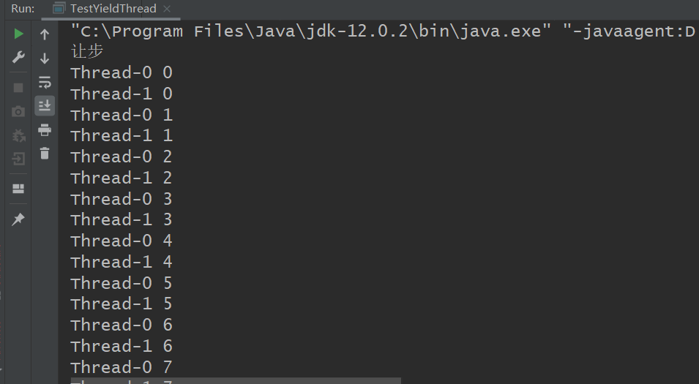Open run configuration wrench settings
Screen dimensions: 699x384
pyautogui.click(x=18, y=57)
